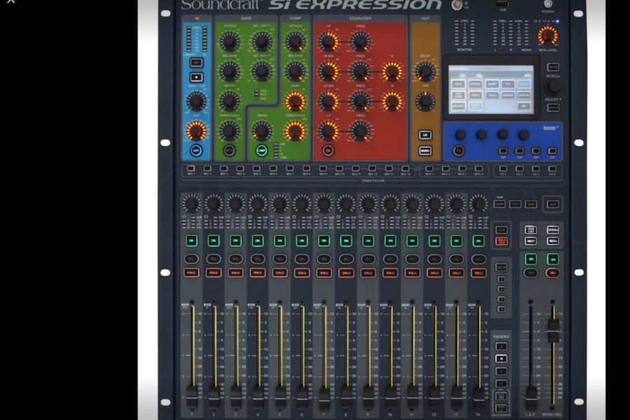Assign the channel to the LR bus
The width and height of the screenshot is (630, 420).
tap(424, 134)
